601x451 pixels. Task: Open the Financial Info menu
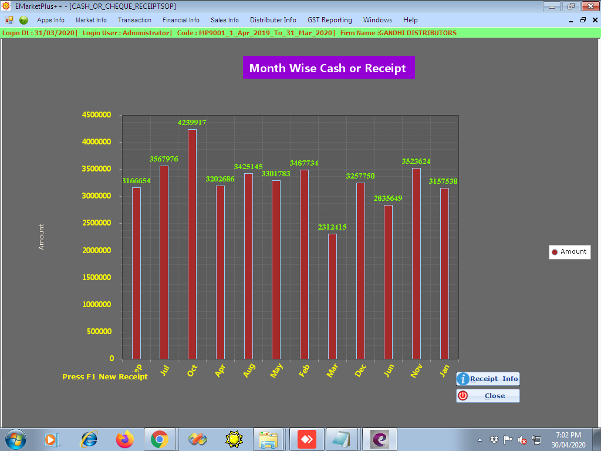pos(181,20)
